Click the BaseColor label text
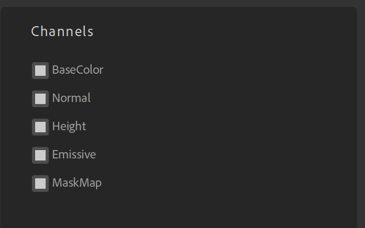The image size is (365, 228). point(78,70)
